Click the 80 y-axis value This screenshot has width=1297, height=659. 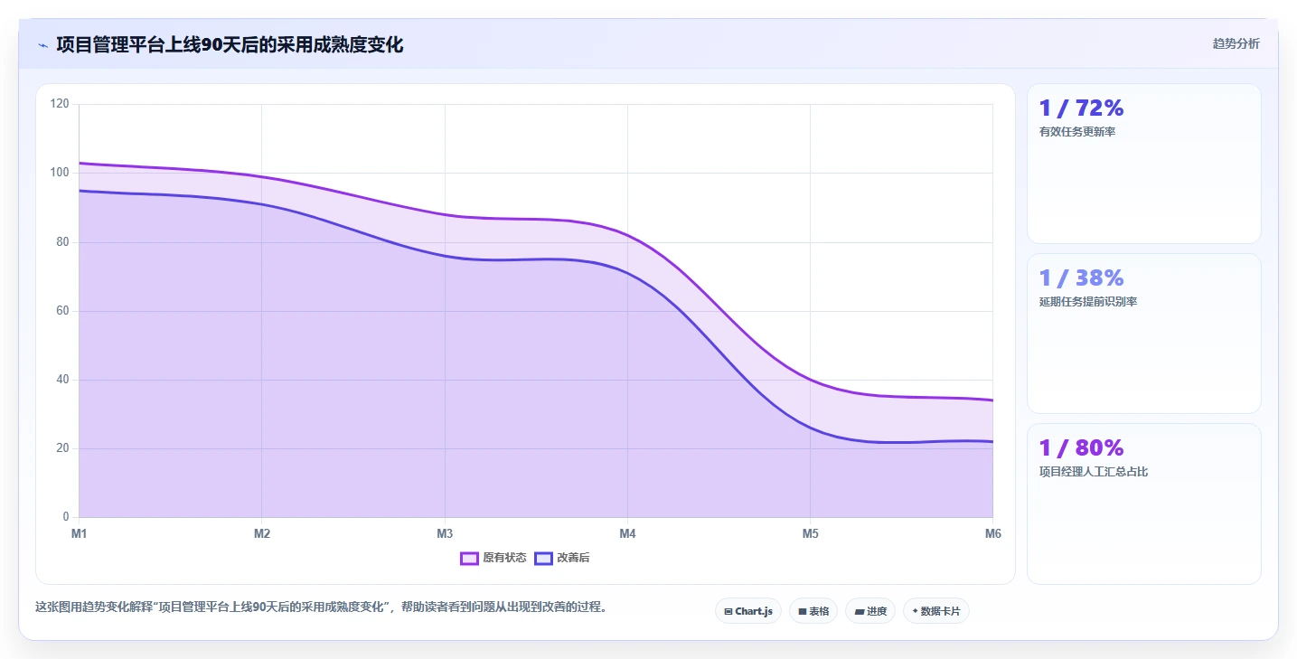(62, 242)
